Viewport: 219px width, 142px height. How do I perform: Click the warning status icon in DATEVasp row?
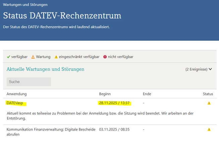tap(209, 103)
